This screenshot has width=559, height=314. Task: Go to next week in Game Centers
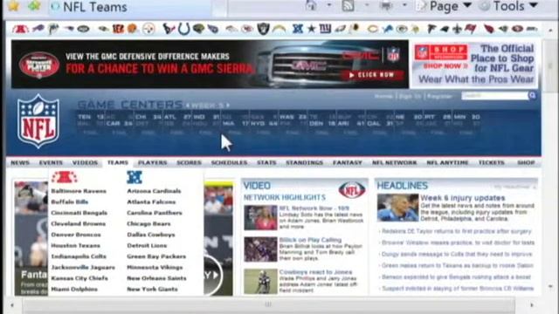coord(227,106)
